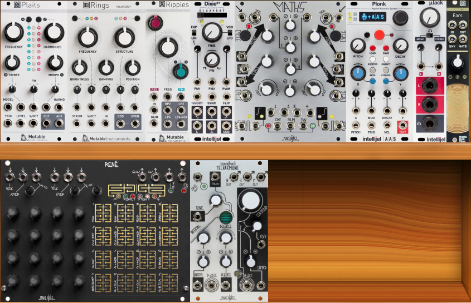Adjust the red Ripples resonance knob
471x303 pixels.
155,23
